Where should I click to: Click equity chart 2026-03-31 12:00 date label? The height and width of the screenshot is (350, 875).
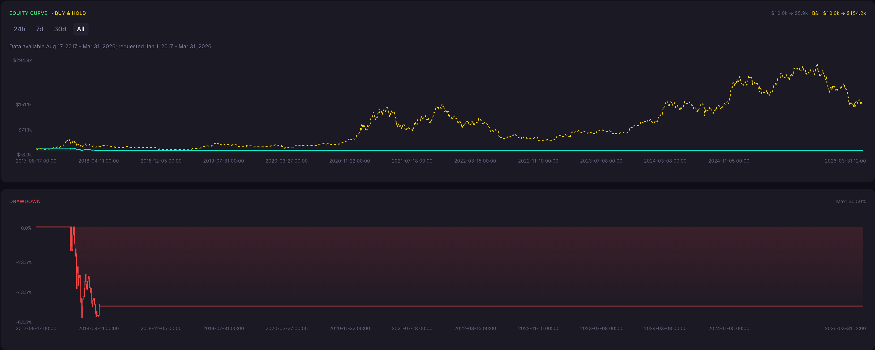pos(845,161)
